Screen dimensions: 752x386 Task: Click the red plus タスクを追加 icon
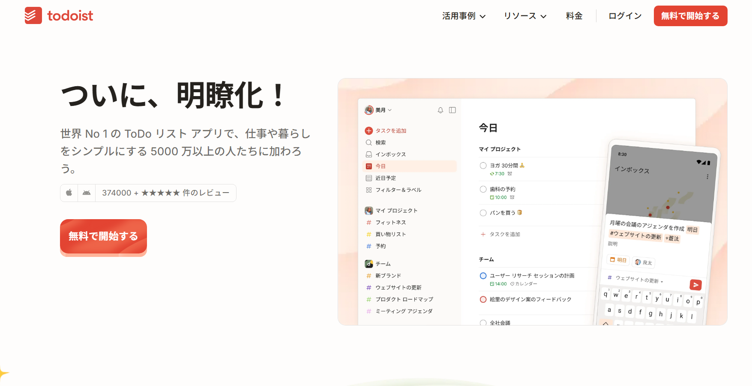click(x=369, y=131)
